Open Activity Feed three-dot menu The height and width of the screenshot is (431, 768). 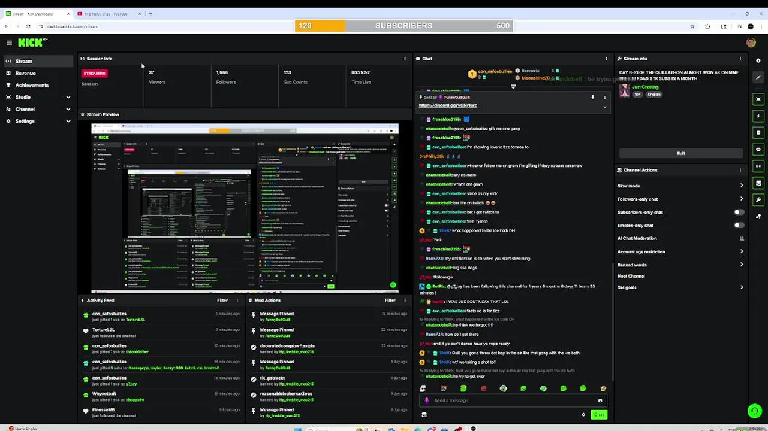(237, 301)
